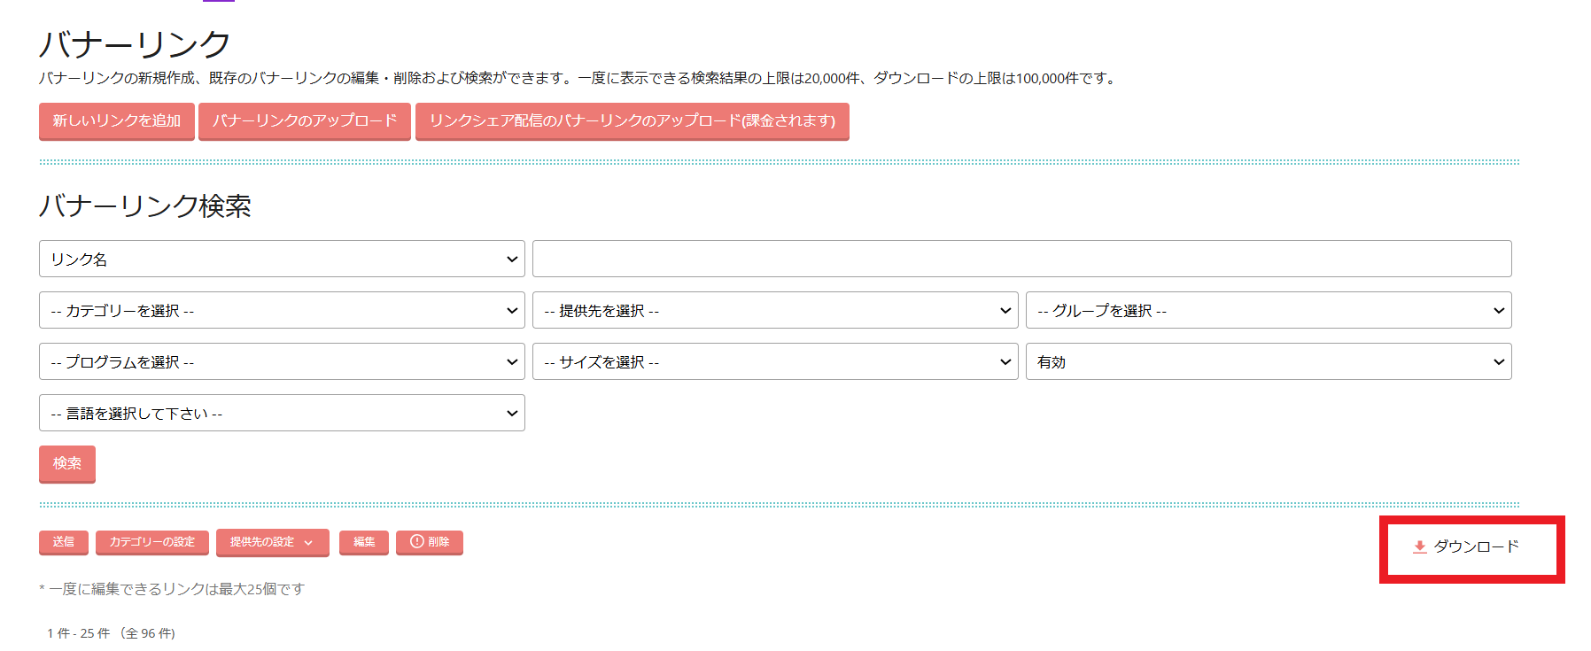This screenshot has width=1591, height=651.
Task: Open the 有効 status dropdown
Action: 1268,361
